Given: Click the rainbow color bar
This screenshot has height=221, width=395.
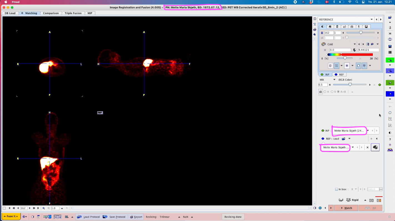Looking at the screenshot, I should tap(350, 55).
